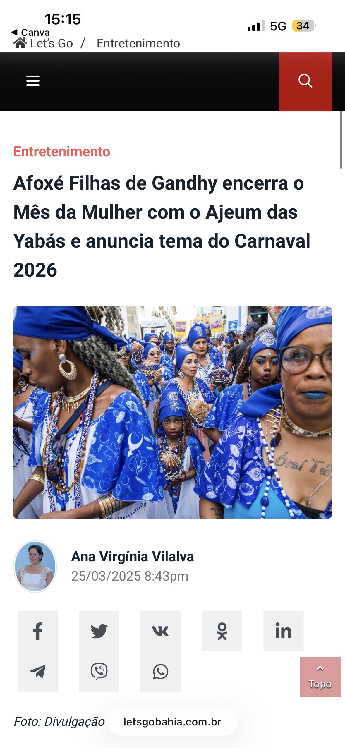Viewport: 345px width, 748px height.
Task: Select the red Entretenimento category label
Action: pos(62,152)
